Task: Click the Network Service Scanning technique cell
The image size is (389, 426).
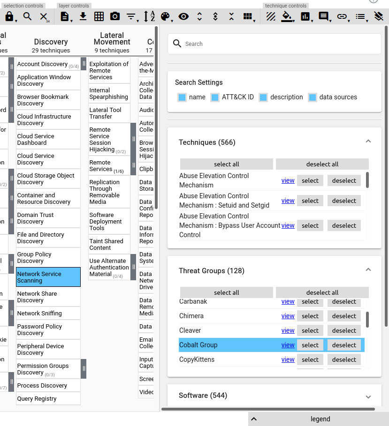Action: tap(48, 277)
